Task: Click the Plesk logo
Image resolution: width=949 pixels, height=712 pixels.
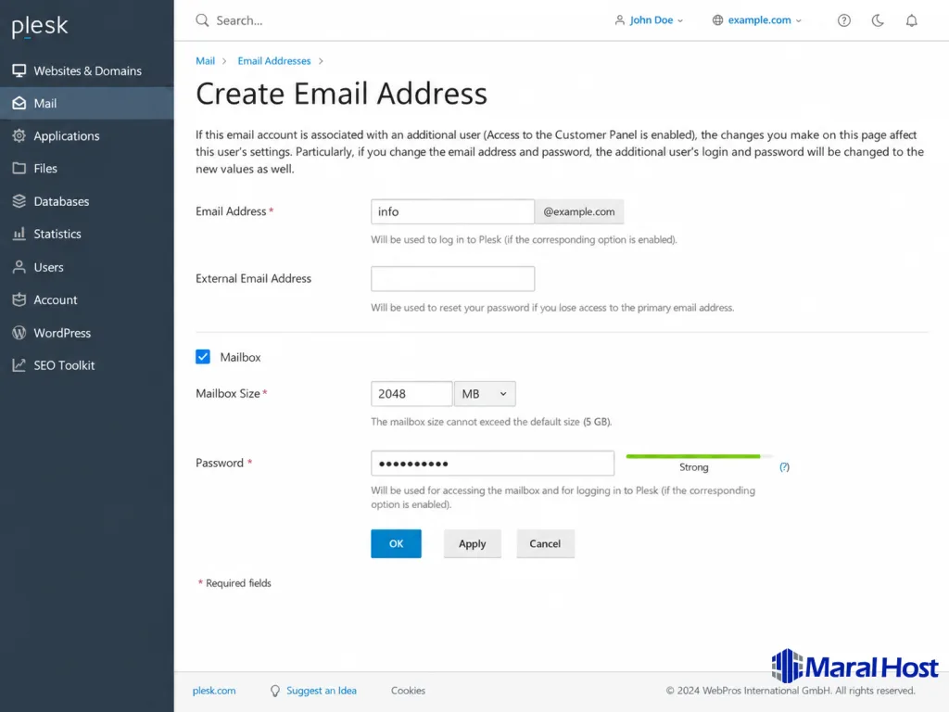Action: click(39, 26)
